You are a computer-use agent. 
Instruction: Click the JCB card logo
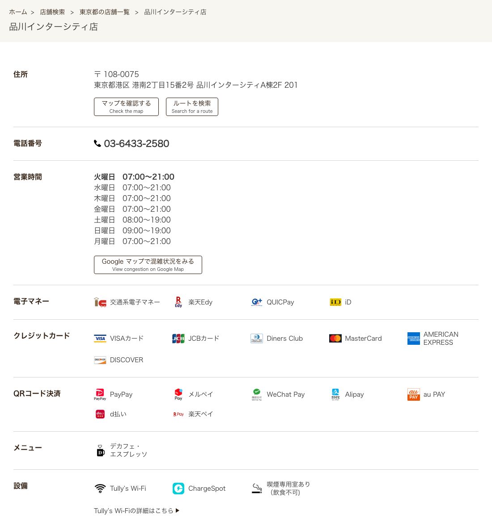coord(178,339)
